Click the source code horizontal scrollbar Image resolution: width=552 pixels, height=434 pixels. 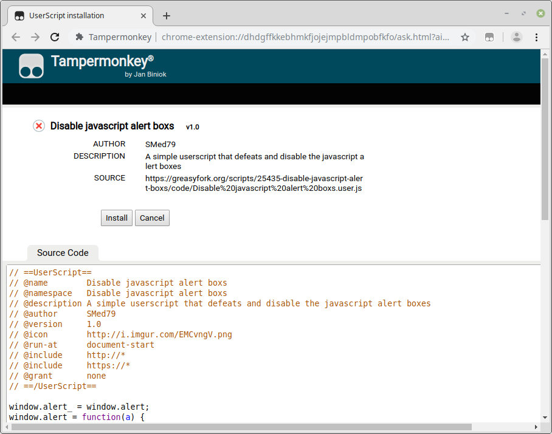[x=243, y=427]
